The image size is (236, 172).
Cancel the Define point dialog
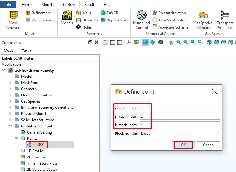pyautogui.click(x=208, y=145)
